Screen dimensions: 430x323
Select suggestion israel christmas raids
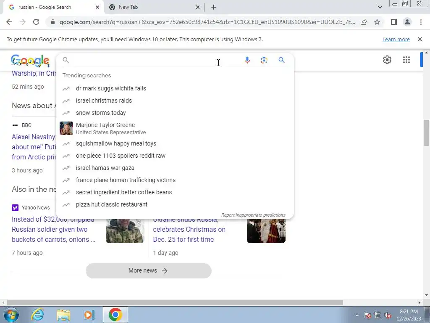(x=175, y=101)
